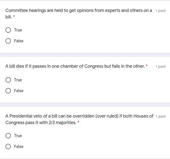Choose True radio for bill dies question

coord(8,80)
